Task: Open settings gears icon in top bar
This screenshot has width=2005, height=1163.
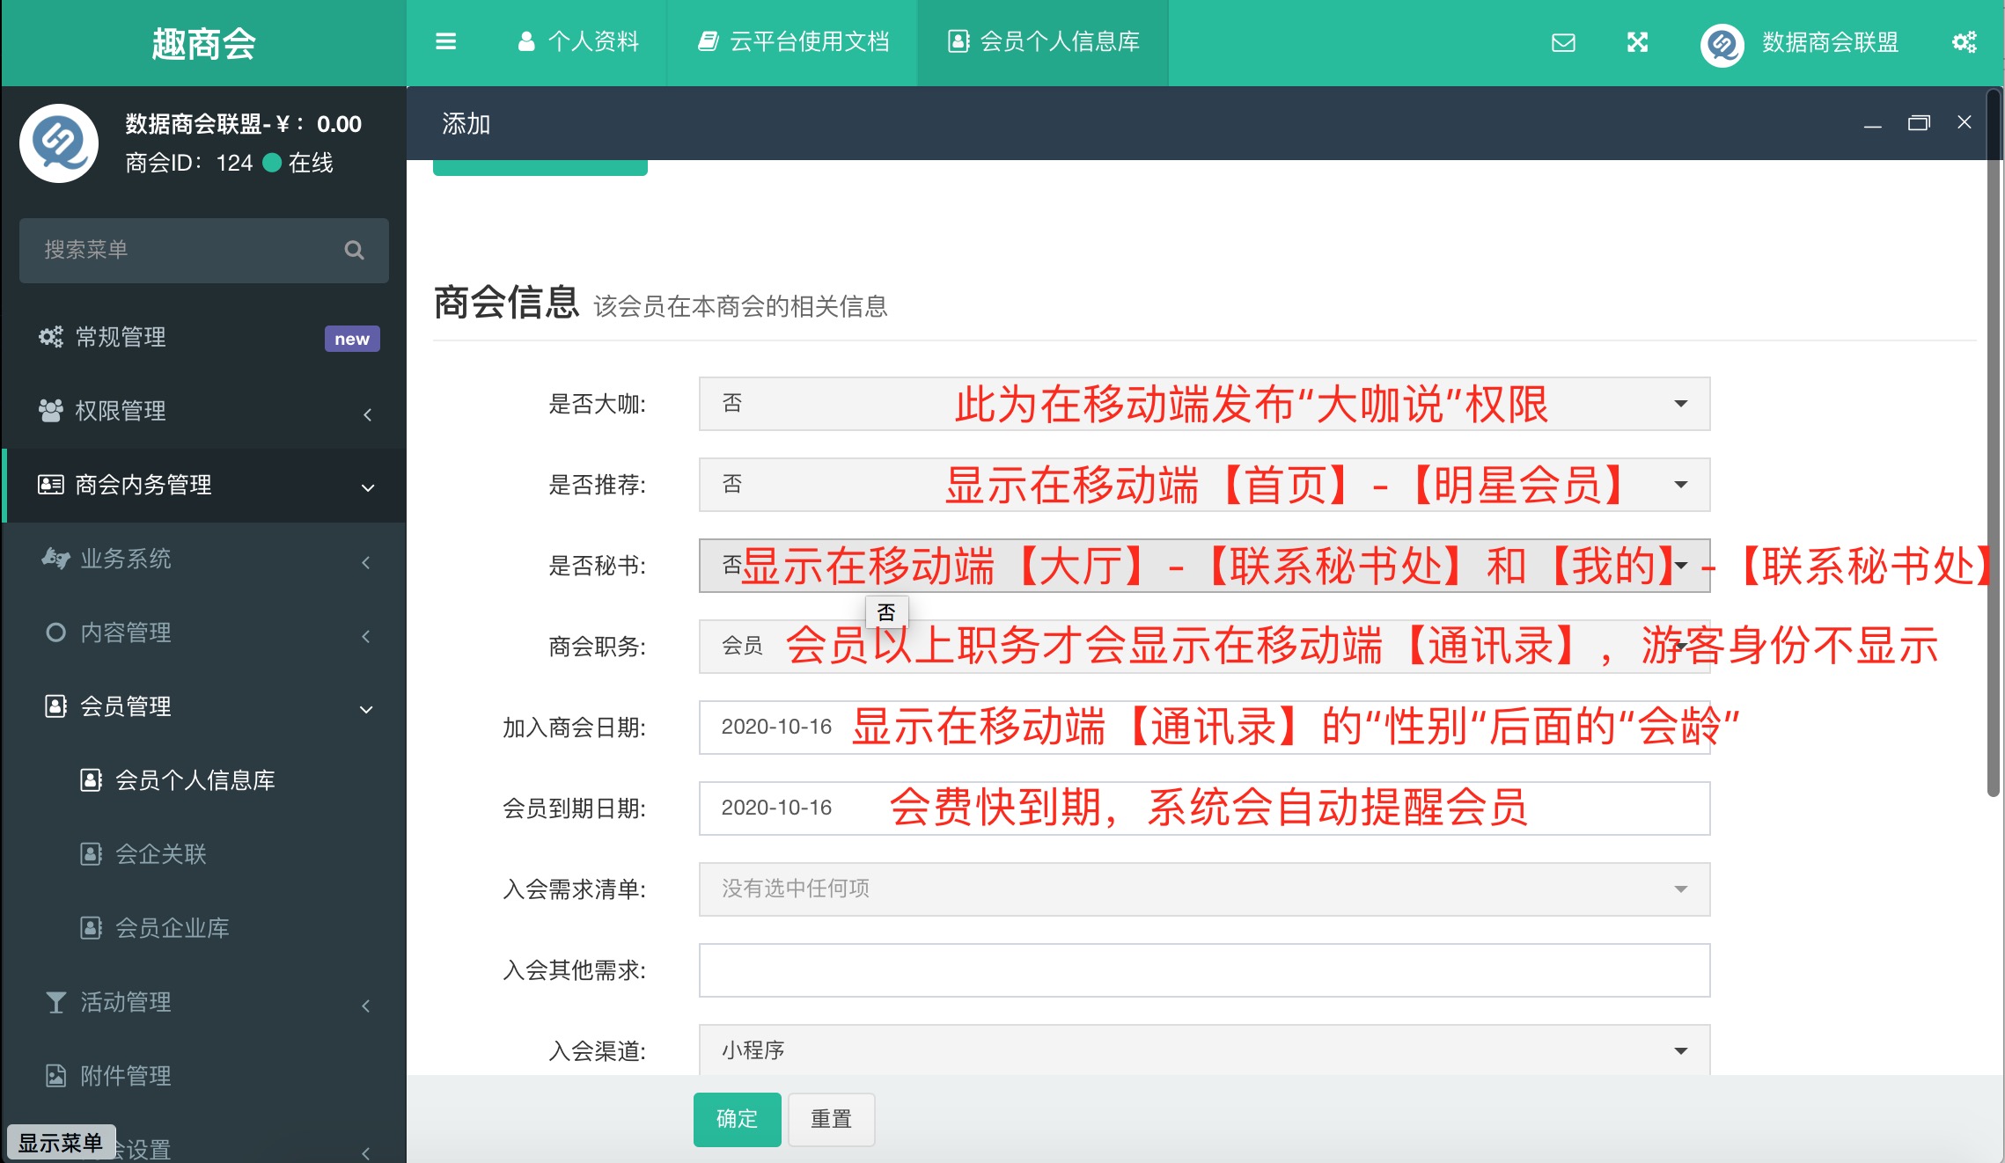Action: (1964, 42)
